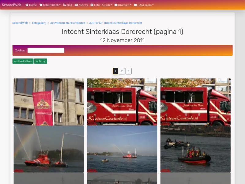Screen dimensions: 245x184
Task: Expand the Foto- & Film dropdown caret
Action: (x=111, y=5)
